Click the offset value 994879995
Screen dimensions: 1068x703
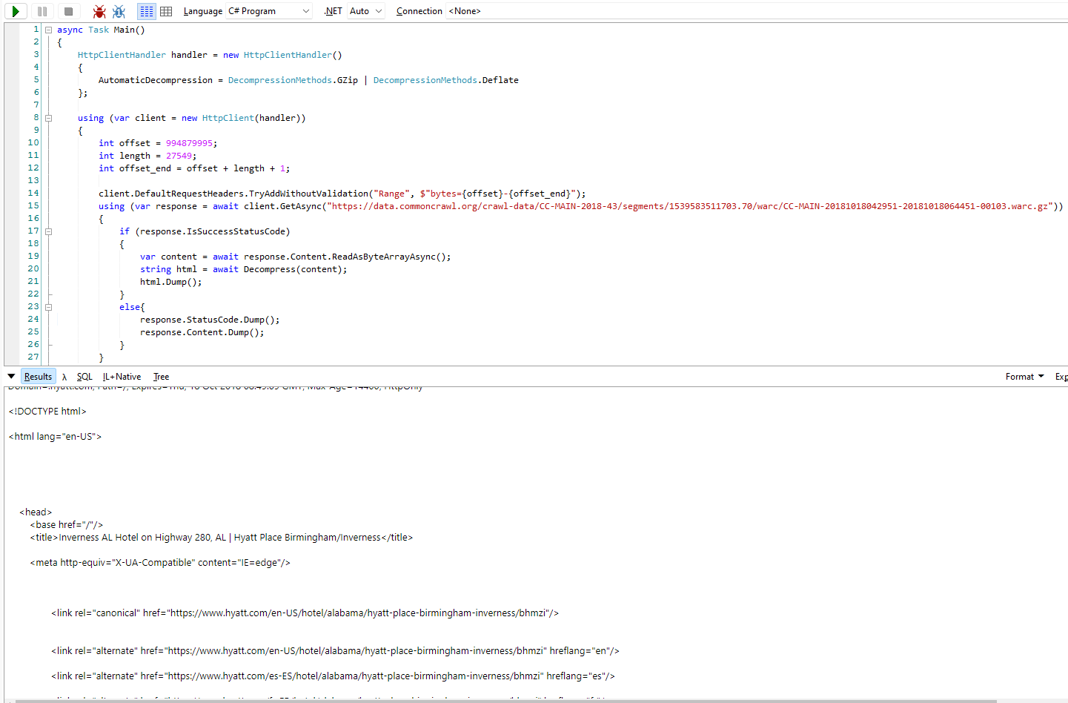(189, 143)
